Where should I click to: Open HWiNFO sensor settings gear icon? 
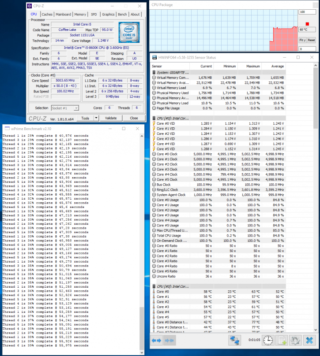(295, 340)
